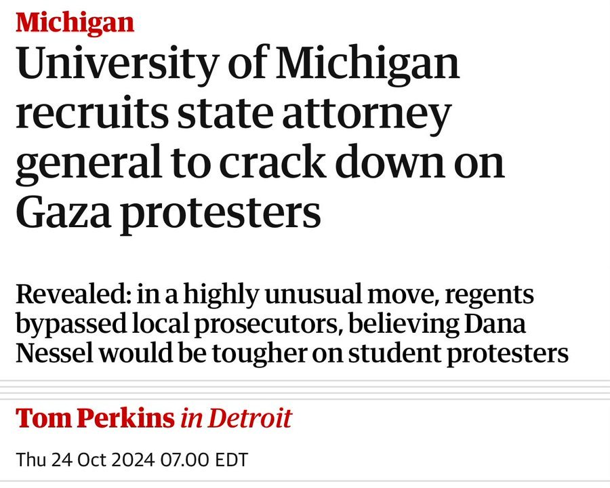Click the "bypassed local prosecutors" phrase
This screenshot has width=610, height=488.
178,325
